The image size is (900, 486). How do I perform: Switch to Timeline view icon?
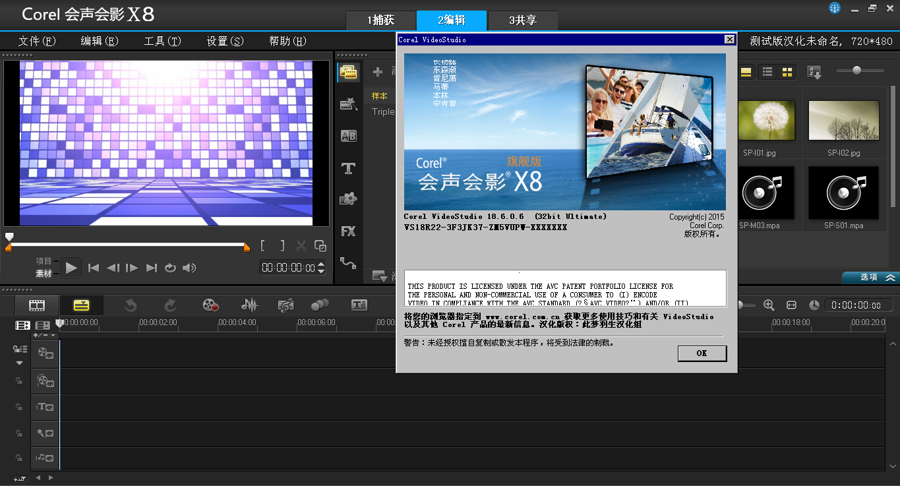(x=81, y=305)
